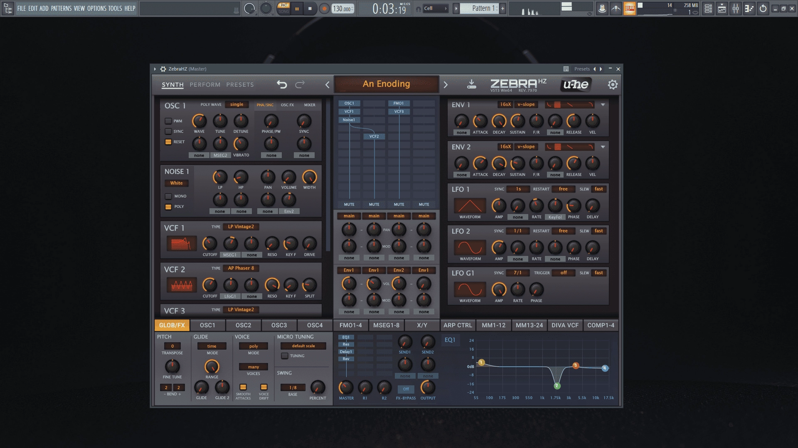Enable micro TUNING checkbox
Screen dimensions: 798x448
(x=285, y=356)
